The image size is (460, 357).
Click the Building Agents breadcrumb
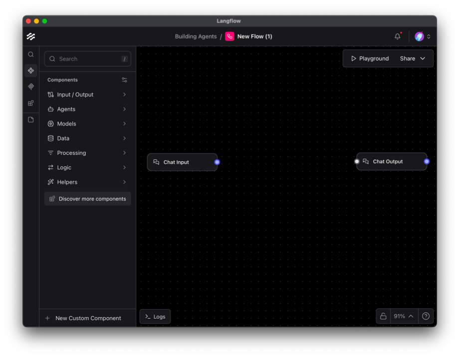coord(196,36)
